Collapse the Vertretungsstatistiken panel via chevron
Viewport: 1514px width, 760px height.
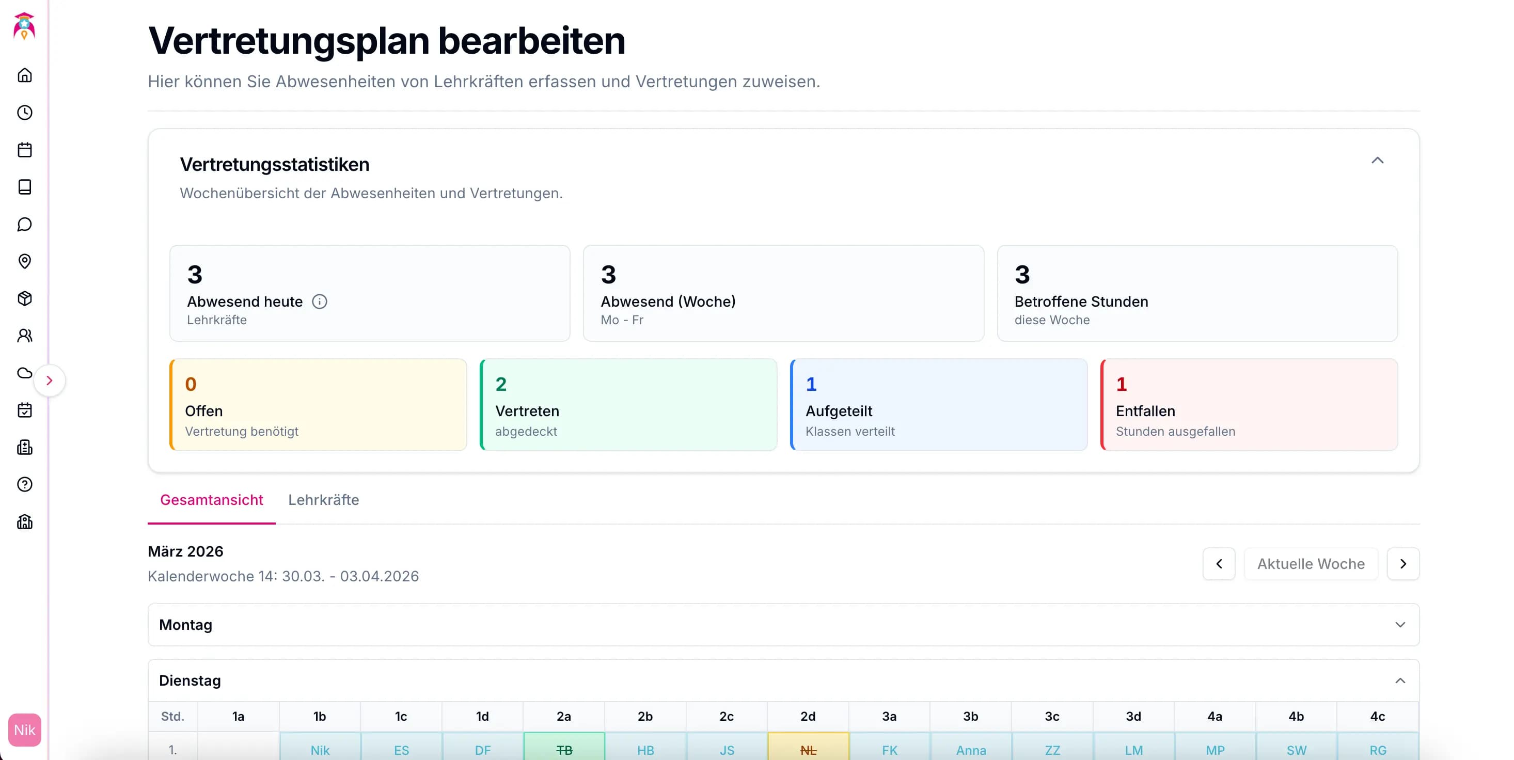(x=1378, y=161)
